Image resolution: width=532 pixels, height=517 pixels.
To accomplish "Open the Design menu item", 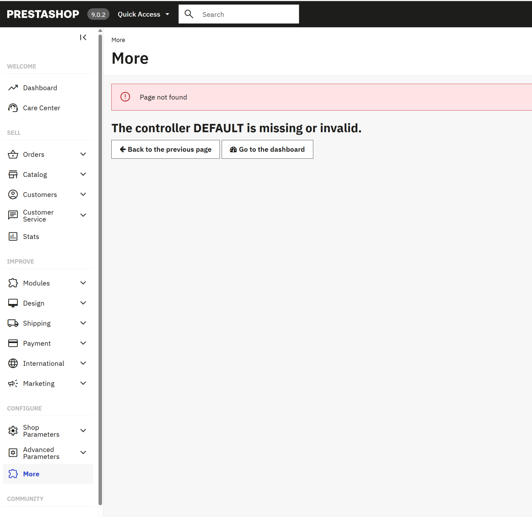I will coord(34,303).
